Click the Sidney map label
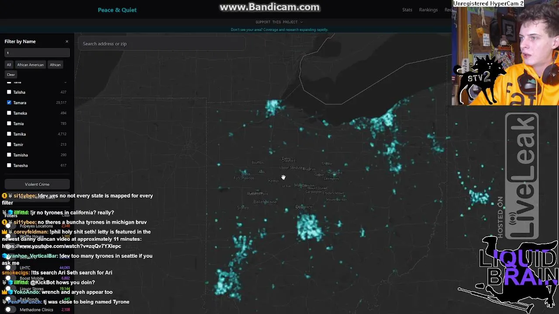 coord(243,208)
